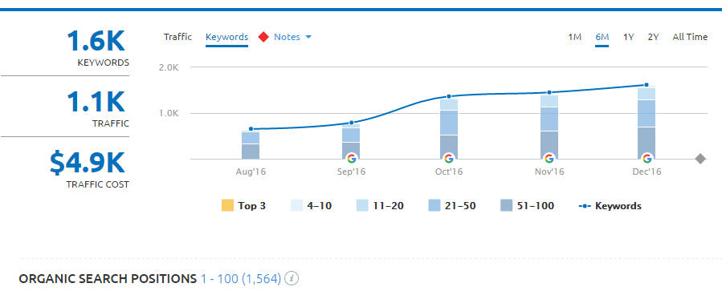Screen dimensions: 722x291
Task: Click the Google update icon at Nov'16
Action: pyautogui.click(x=549, y=159)
